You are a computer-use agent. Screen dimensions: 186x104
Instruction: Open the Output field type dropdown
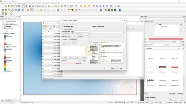(80, 34)
